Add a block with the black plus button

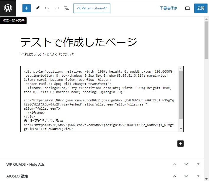tap(181, 143)
